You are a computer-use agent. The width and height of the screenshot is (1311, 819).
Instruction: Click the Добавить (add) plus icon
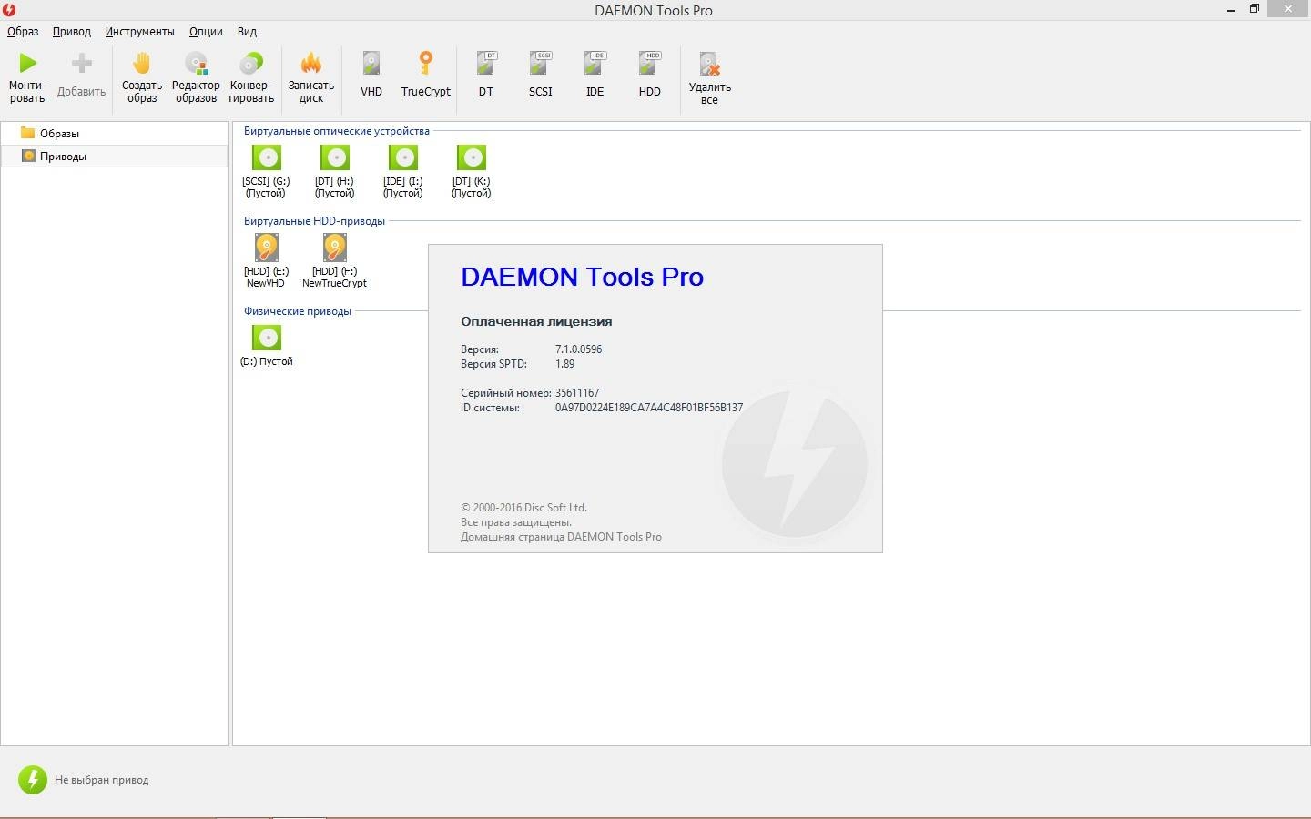coord(82,63)
